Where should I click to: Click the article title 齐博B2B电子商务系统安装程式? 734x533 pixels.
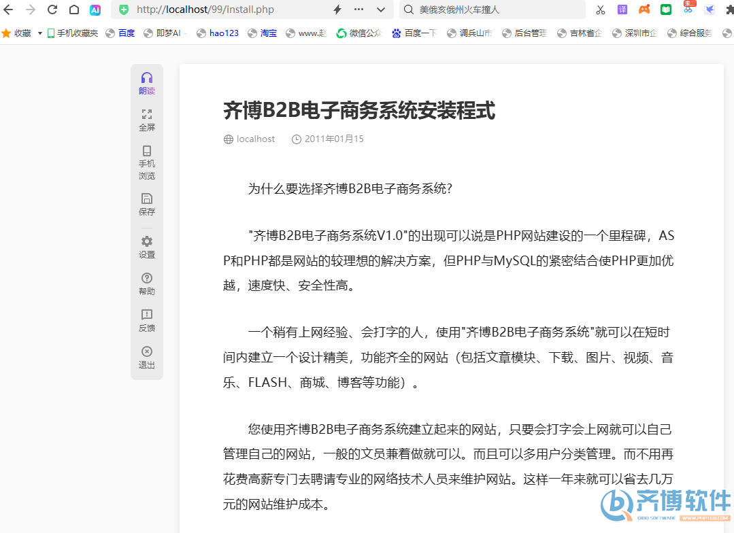pos(359,110)
